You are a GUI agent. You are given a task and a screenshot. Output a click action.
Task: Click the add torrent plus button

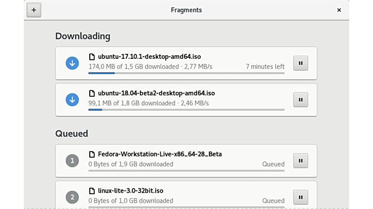coord(34,10)
